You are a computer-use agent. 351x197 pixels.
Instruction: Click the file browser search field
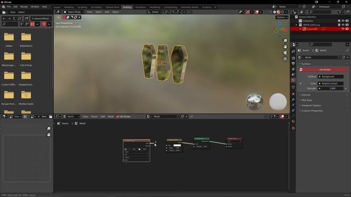[x=10, y=24]
